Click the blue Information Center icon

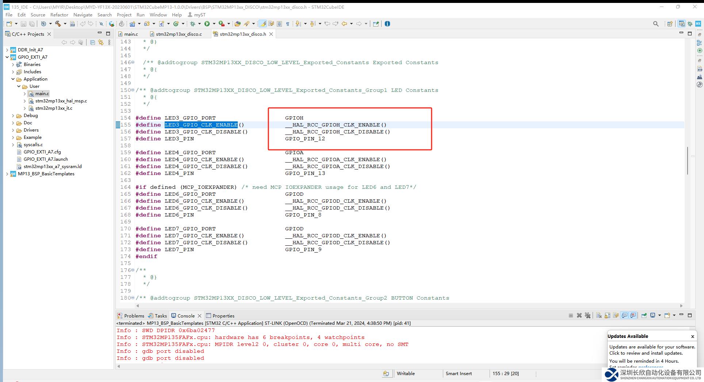pos(387,24)
